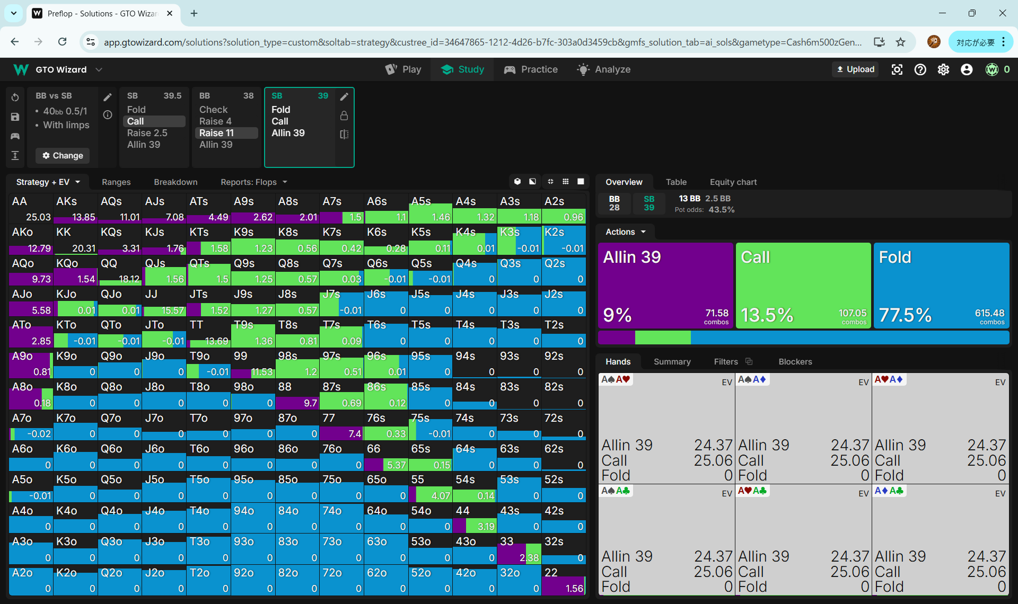Toggle the 3D cube display mode

coord(517,182)
